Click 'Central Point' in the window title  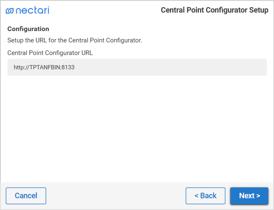[181, 10]
